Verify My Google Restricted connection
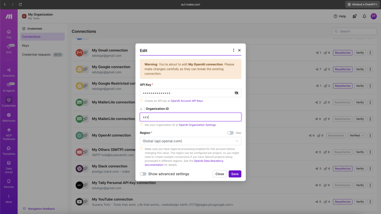 pyautogui.click(x=360, y=86)
